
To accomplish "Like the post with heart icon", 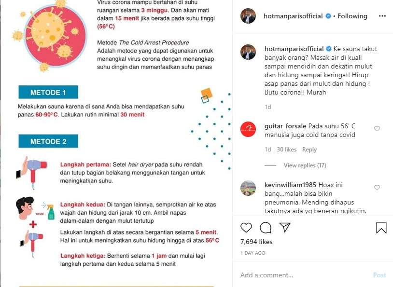I will (246, 228).
